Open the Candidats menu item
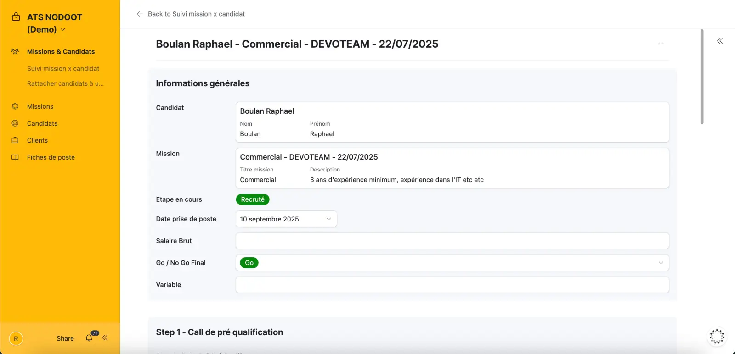The image size is (735, 354). (x=42, y=123)
